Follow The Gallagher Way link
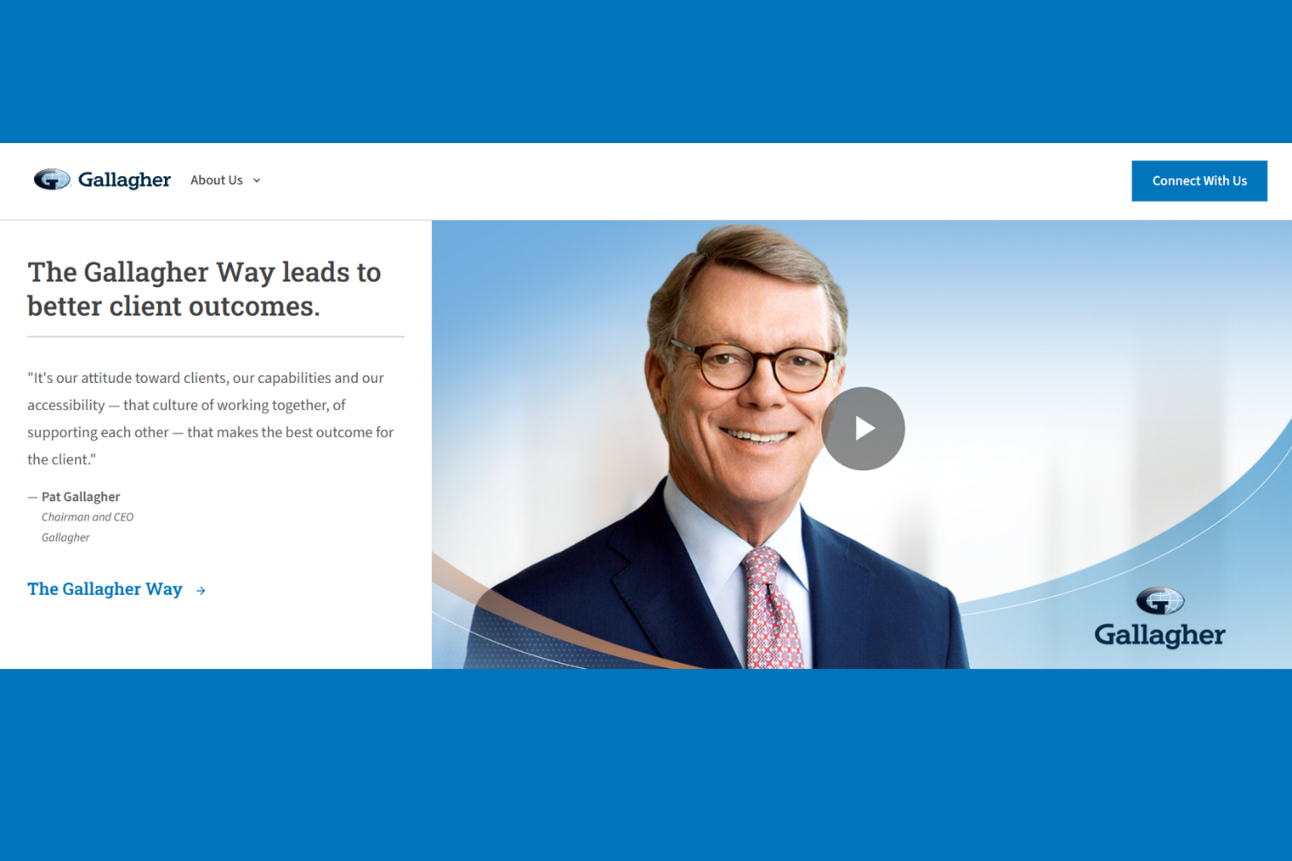1292x861 pixels. (x=105, y=589)
